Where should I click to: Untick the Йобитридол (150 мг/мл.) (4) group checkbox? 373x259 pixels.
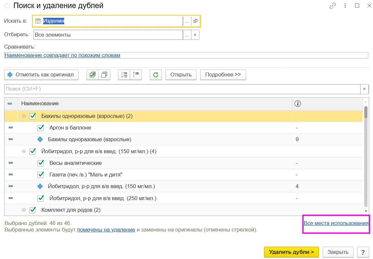32,151
